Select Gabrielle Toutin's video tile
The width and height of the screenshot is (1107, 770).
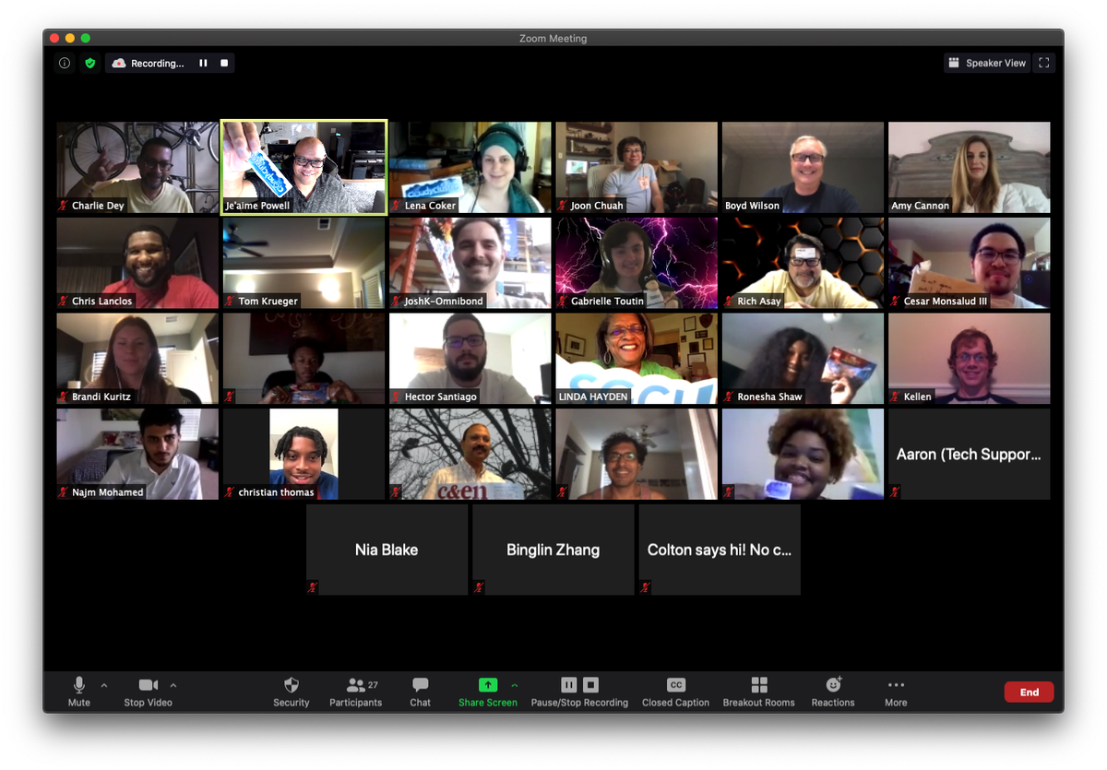[637, 263]
